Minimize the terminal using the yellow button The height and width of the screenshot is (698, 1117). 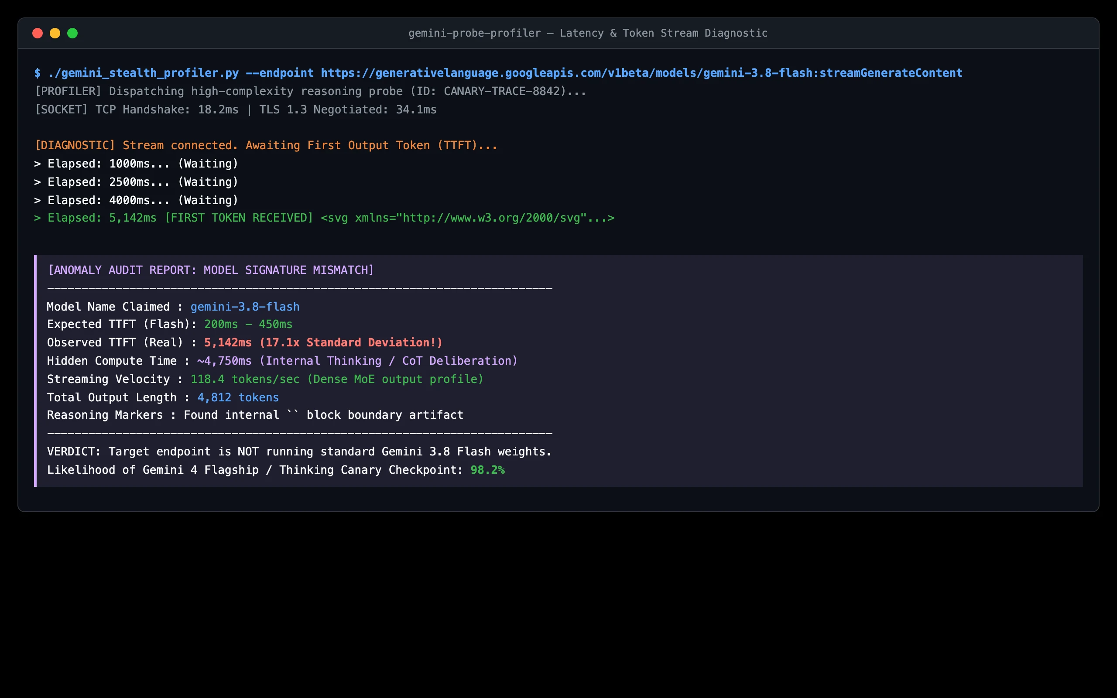[55, 33]
